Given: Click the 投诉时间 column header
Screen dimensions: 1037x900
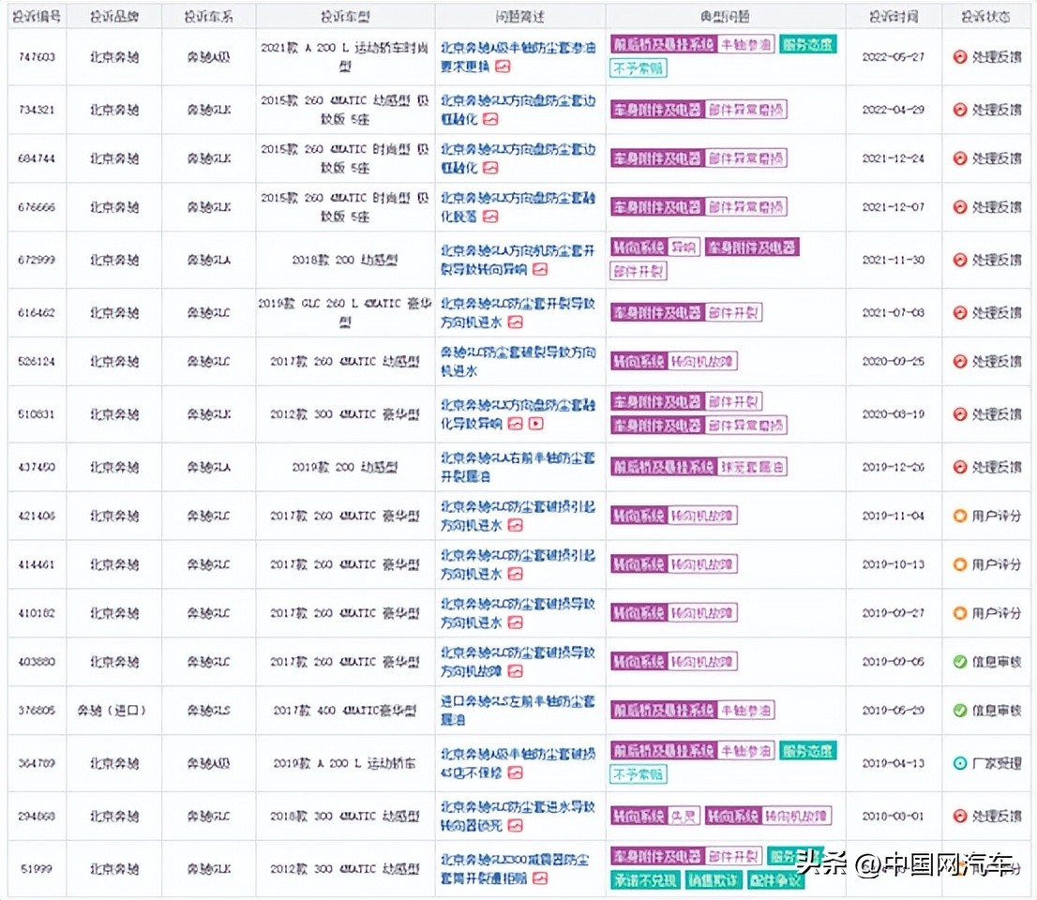Looking at the screenshot, I should pyautogui.click(x=892, y=15).
